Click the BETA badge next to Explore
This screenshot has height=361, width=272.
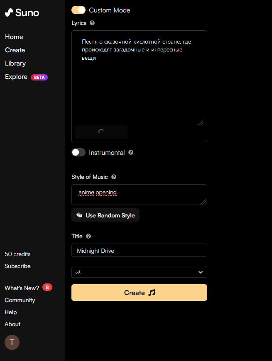[39, 77]
